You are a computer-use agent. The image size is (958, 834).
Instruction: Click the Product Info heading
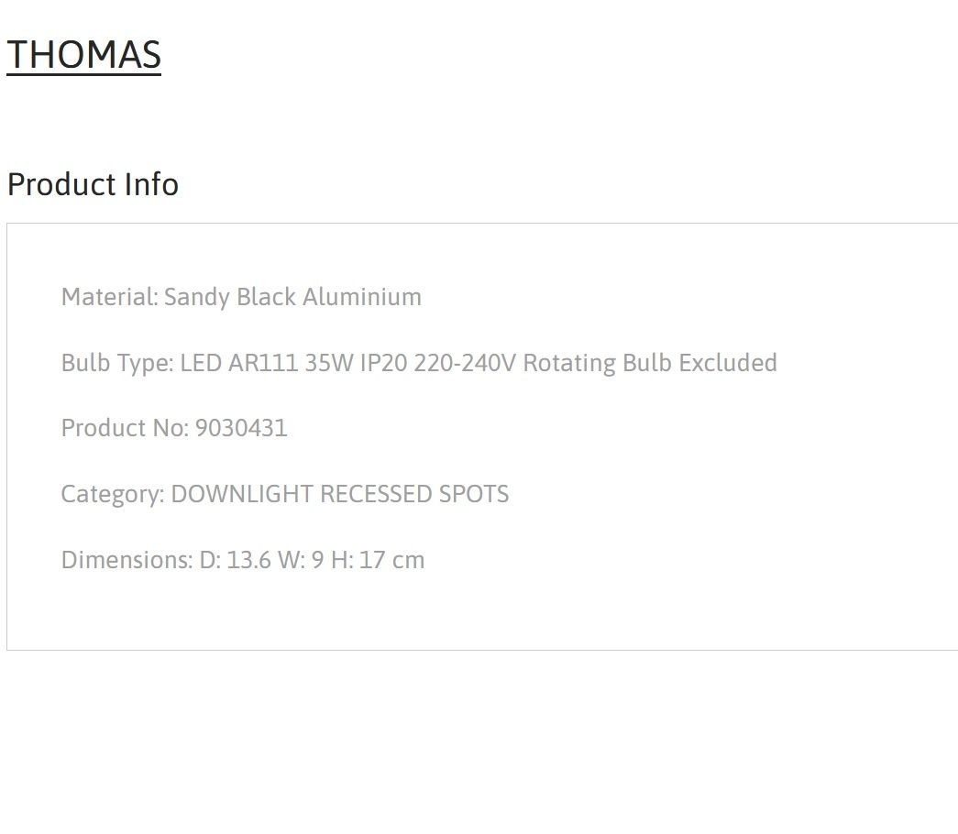click(x=93, y=184)
